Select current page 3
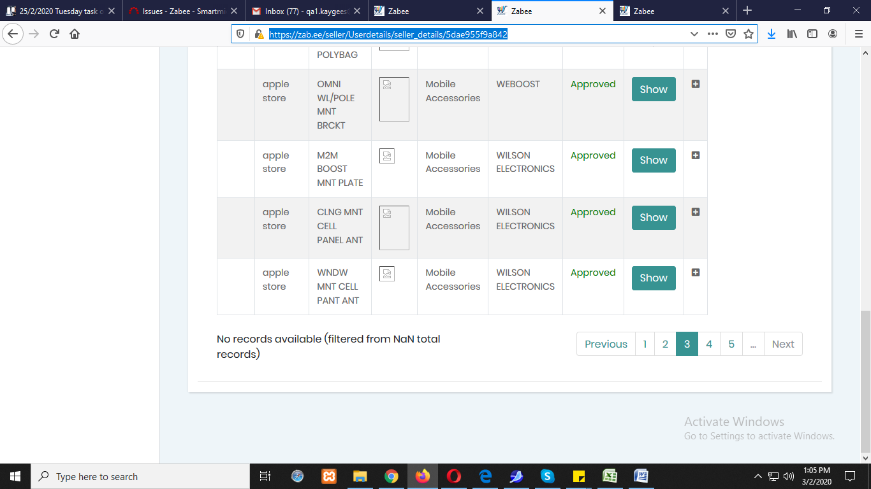Image resolution: width=871 pixels, height=489 pixels. tap(687, 344)
